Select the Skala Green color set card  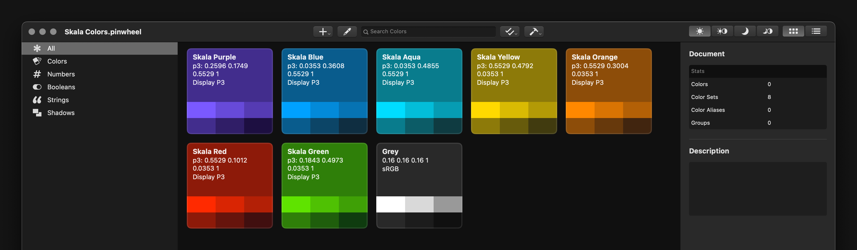[324, 186]
